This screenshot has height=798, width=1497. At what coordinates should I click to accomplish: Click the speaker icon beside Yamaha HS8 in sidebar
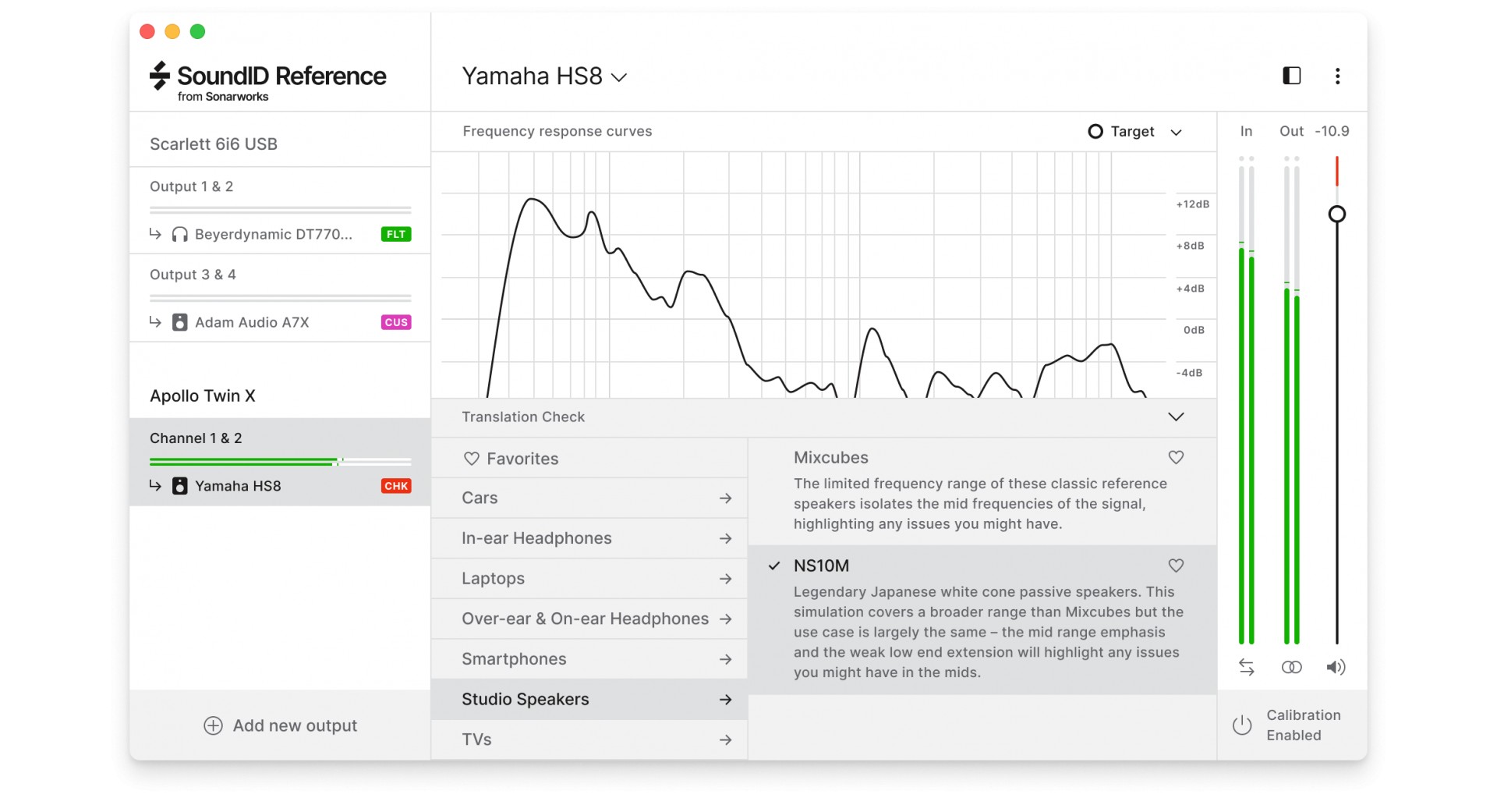(179, 486)
